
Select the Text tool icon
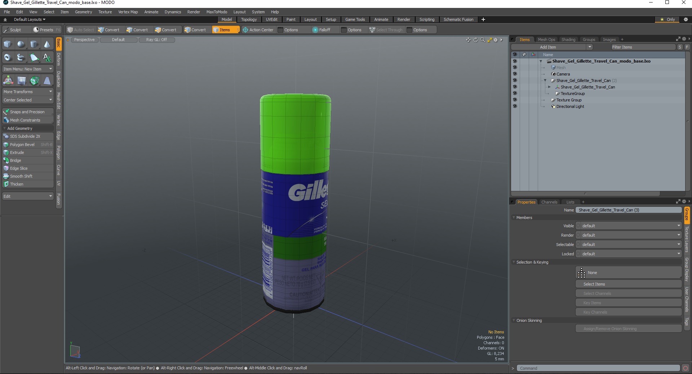pyautogui.click(x=47, y=57)
